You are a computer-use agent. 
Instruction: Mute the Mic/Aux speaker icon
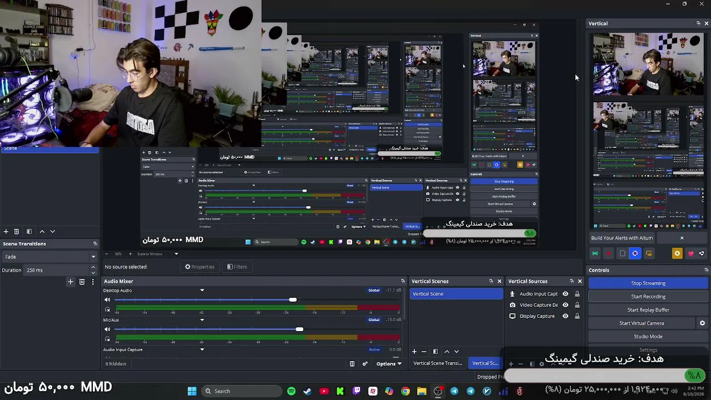[107, 329]
